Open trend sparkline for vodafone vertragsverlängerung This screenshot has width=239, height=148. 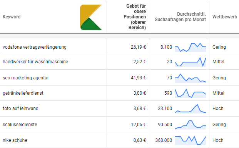[x=191, y=48]
